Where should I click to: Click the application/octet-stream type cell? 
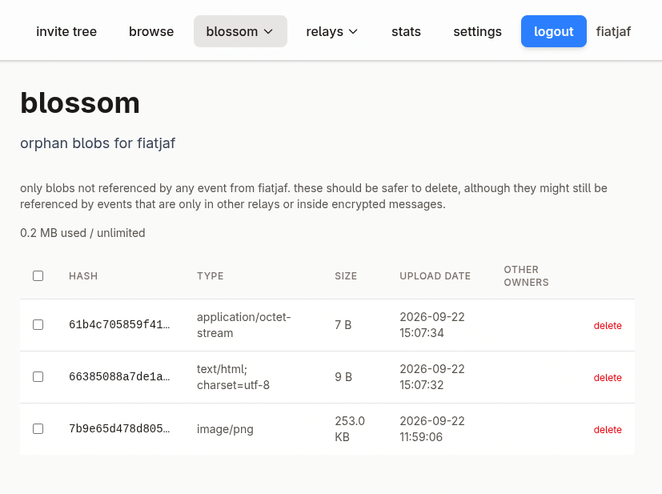(243, 325)
